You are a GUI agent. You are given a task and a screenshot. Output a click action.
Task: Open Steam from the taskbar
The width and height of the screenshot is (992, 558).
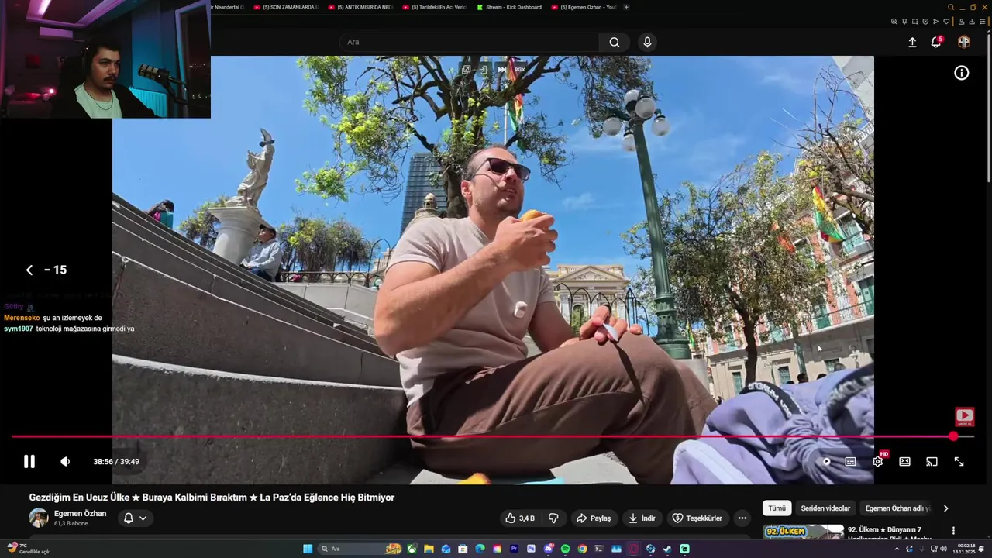(667, 549)
